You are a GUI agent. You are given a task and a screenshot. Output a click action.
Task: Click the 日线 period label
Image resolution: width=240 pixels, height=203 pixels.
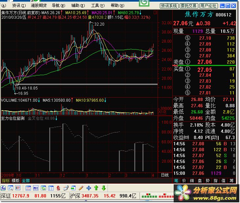coord(165,175)
